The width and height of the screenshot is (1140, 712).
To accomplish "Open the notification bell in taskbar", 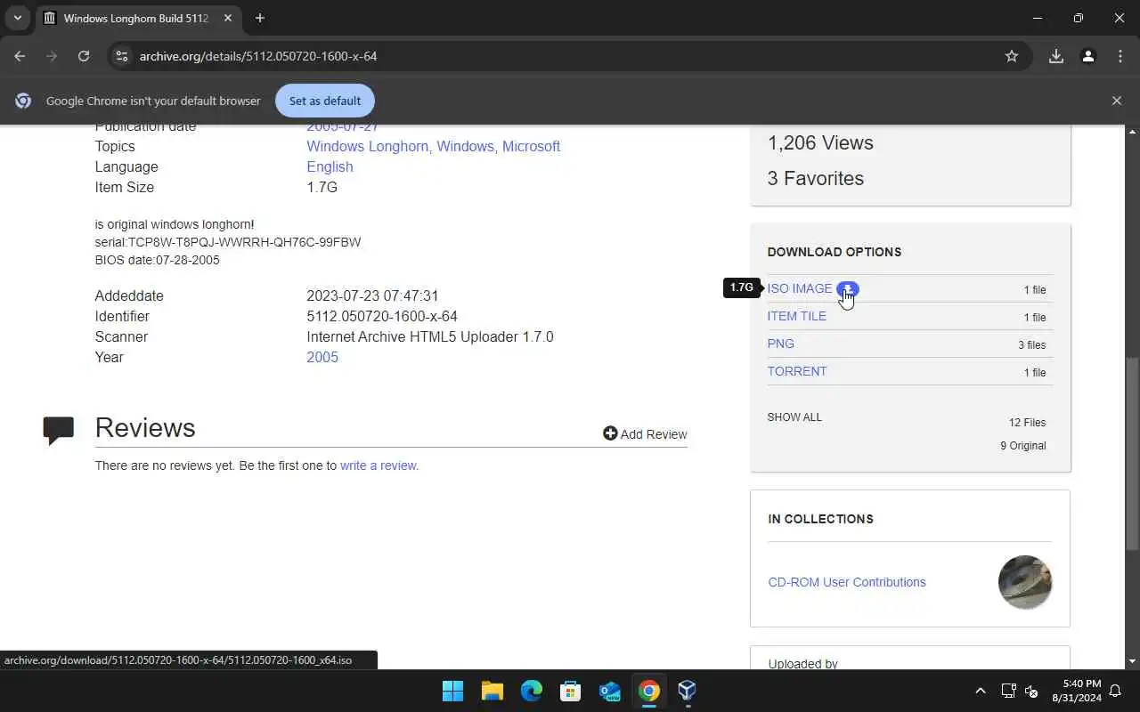I will click(1115, 691).
